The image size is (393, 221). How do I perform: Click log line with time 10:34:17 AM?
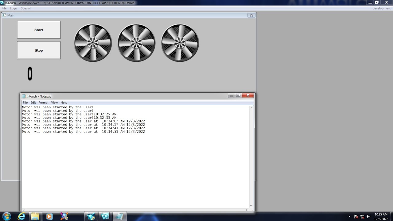84,125
